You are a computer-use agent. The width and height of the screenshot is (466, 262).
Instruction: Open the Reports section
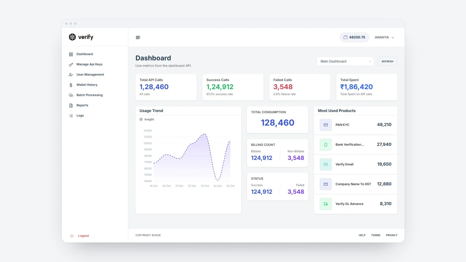(82, 105)
